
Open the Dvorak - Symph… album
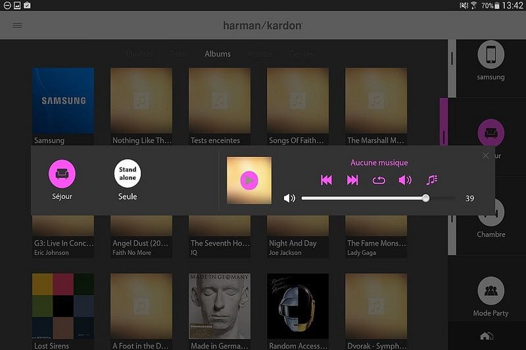376,311
